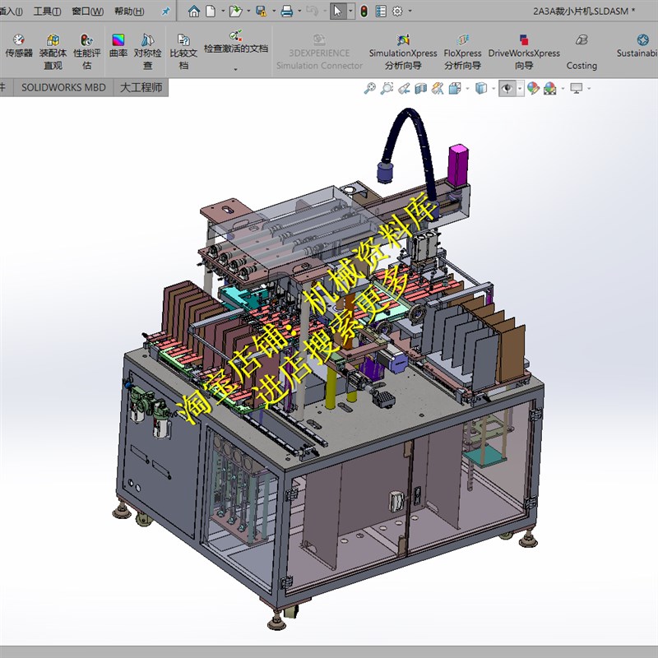The height and width of the screenshot is (658, 658).
Task: Toggle the Select cursor tool
Action: (337, 12)
